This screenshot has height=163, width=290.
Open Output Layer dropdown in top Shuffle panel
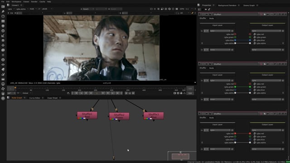pos(266,31)
